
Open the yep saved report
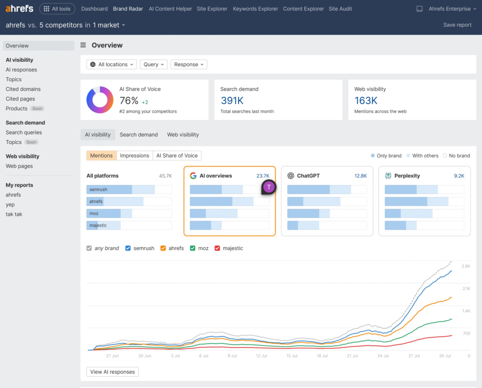[10, 205]
